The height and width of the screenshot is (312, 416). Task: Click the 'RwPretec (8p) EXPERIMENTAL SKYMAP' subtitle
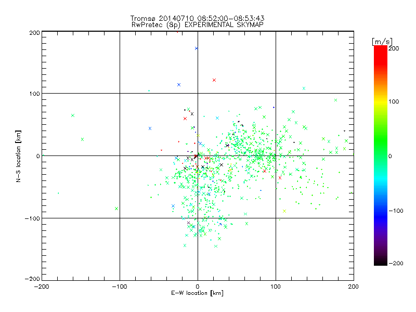(198, 25)
